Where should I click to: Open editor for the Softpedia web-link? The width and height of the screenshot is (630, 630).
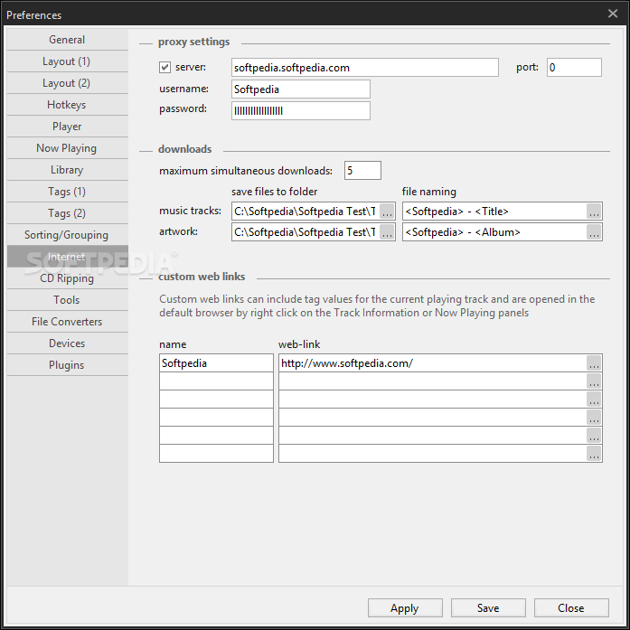click(594, 362)
